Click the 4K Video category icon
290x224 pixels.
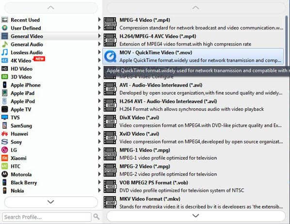[x=5, y=60]
